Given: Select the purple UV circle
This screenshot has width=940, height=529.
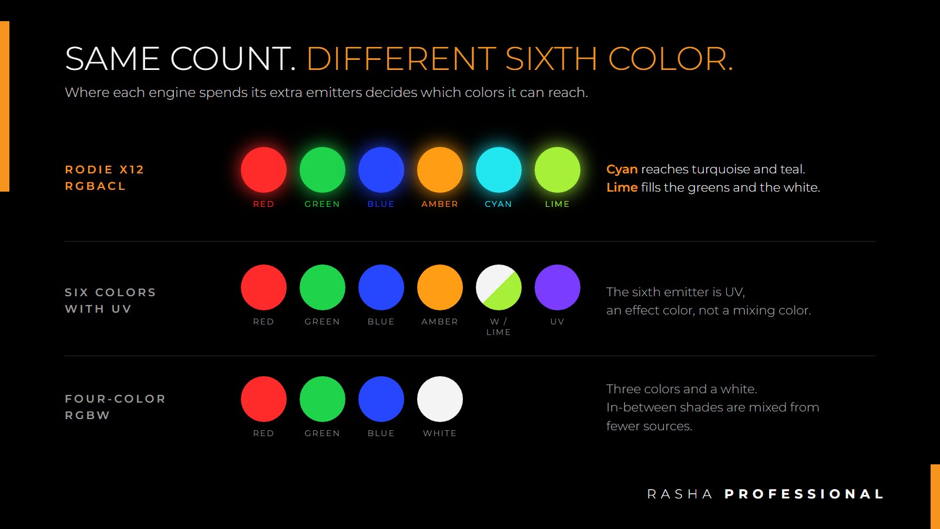Looking at the screenshot, I should 558,287.
